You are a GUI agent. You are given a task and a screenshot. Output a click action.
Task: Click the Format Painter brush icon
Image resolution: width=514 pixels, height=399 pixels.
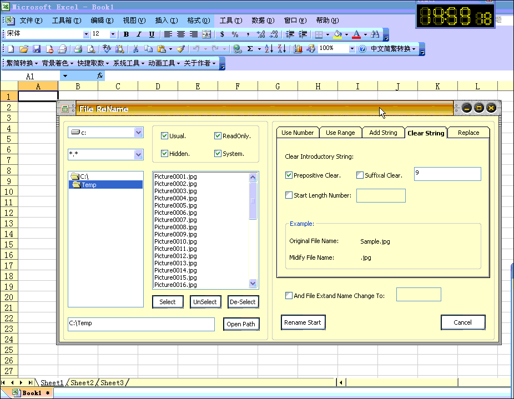point(180,49)
